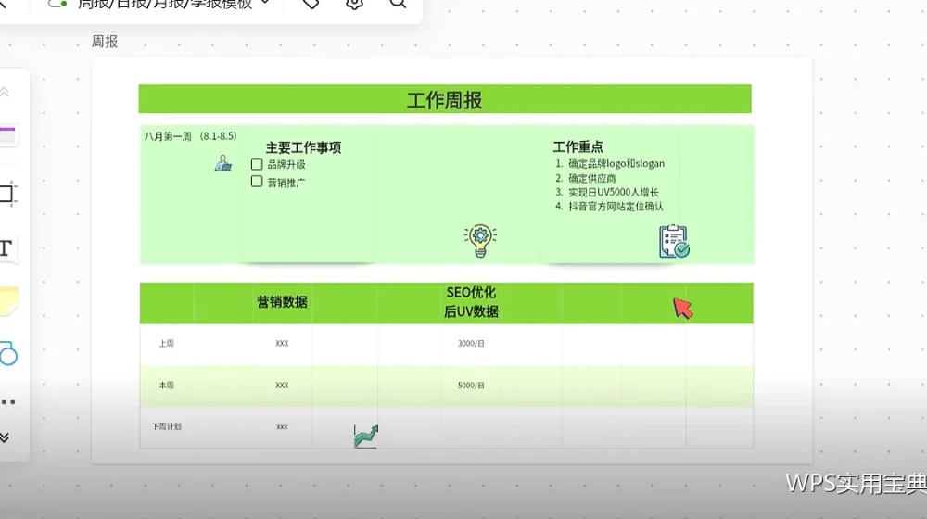Select the Text tool in the sidebar
Screen dimensions: 927x519
tap(6, 248)
